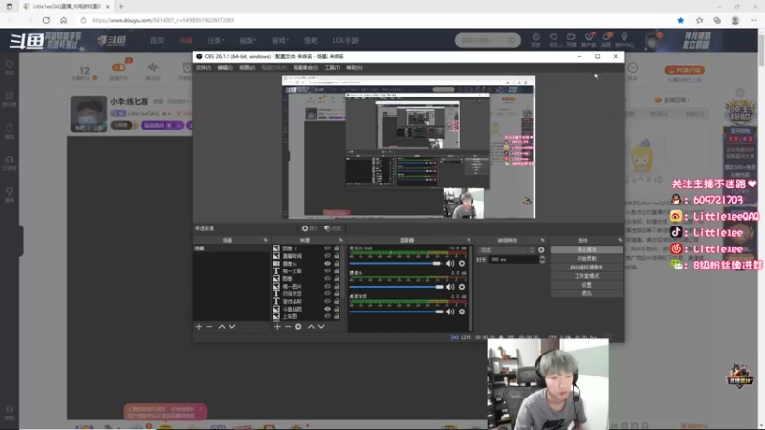The image size is (765, 430).
Task: Start the virtual camera in OBS controls
Action: coord(586,268)
